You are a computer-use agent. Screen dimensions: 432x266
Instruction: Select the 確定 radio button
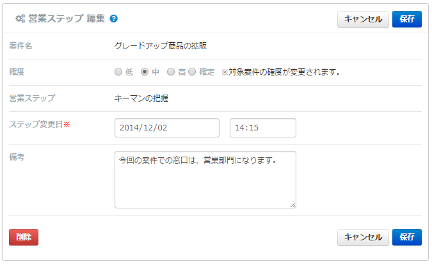(x=192, y=72)
